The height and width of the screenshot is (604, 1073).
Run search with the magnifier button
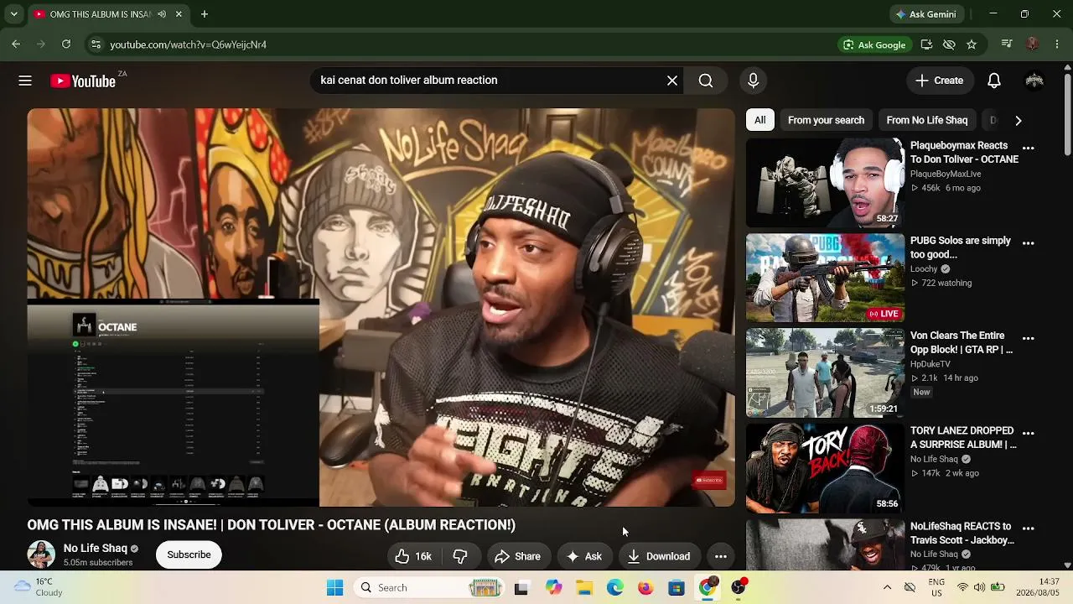[706, 81]
